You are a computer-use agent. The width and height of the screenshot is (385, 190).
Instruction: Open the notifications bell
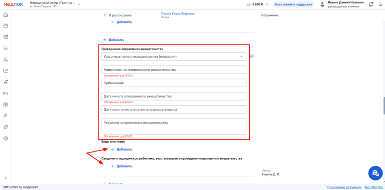point(371,4)
